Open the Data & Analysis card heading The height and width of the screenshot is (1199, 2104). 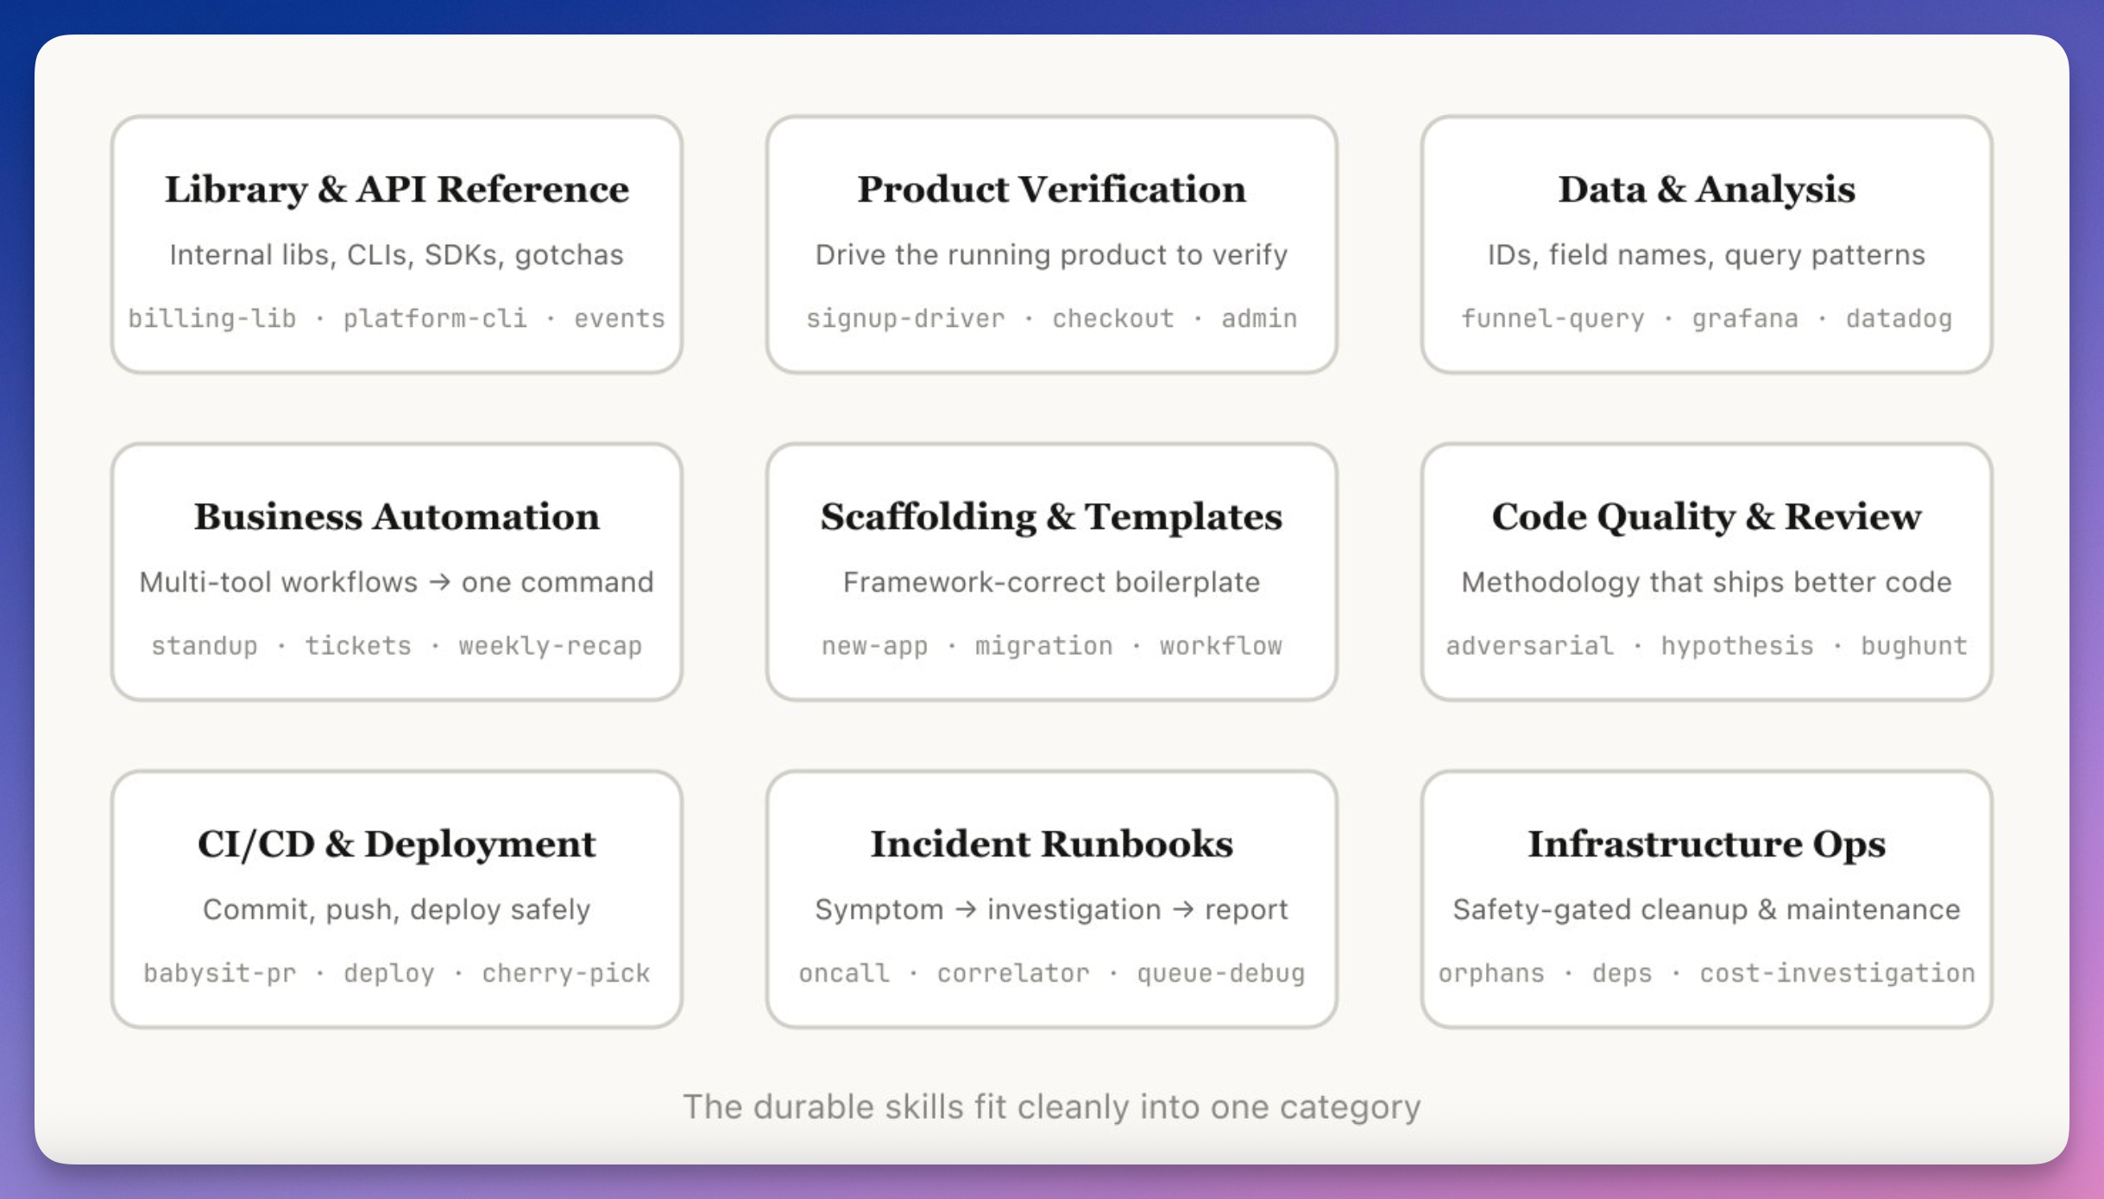click(1706, 189)
